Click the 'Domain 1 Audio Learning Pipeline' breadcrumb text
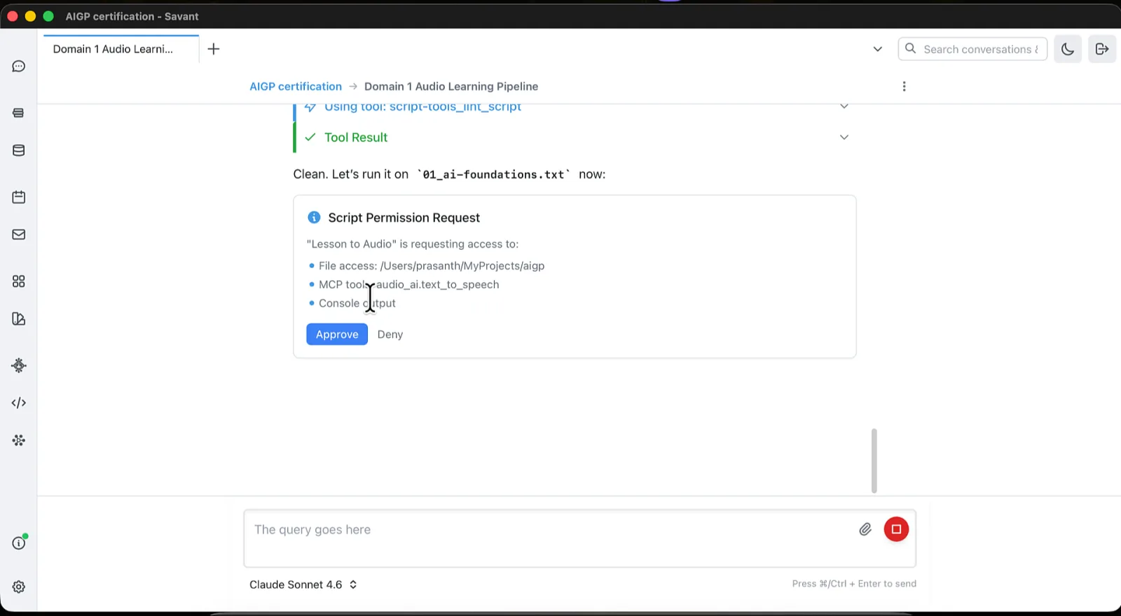The height and width of the screenshot is (616, 1121). pyautogui.click(x=451, y=86)
